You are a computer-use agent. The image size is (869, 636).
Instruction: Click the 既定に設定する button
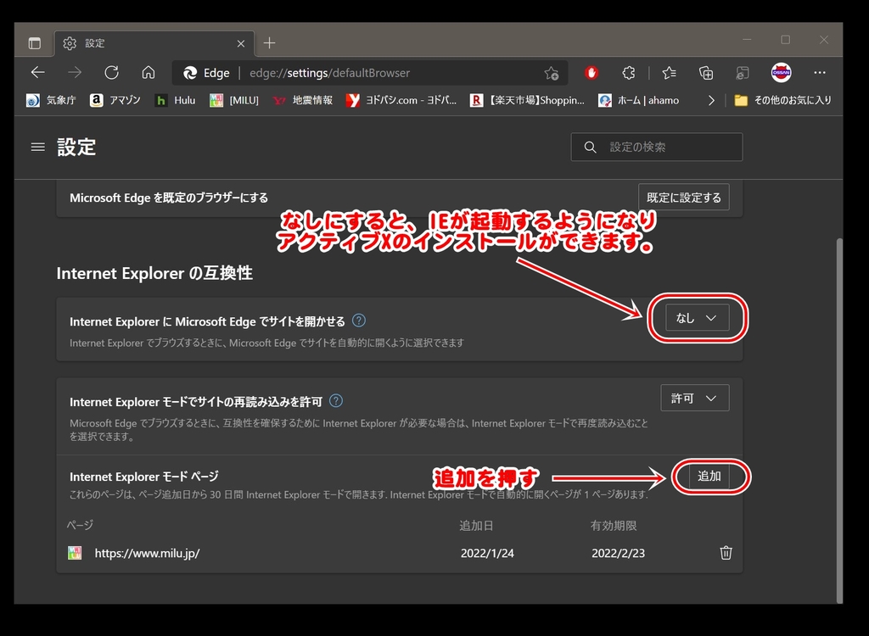tap(683, 198)
